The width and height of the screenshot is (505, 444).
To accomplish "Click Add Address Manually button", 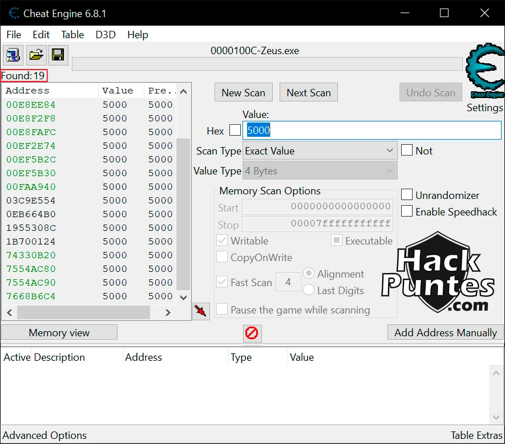I will pyautogui.click(x=446, y=332).
